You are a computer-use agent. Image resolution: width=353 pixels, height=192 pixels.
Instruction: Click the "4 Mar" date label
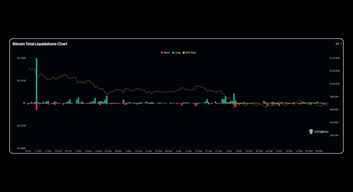279,151
